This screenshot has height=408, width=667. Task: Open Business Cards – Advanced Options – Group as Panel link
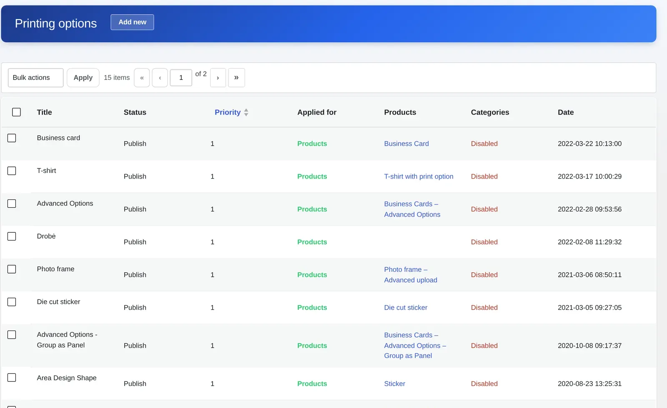[x=415, y=346]
